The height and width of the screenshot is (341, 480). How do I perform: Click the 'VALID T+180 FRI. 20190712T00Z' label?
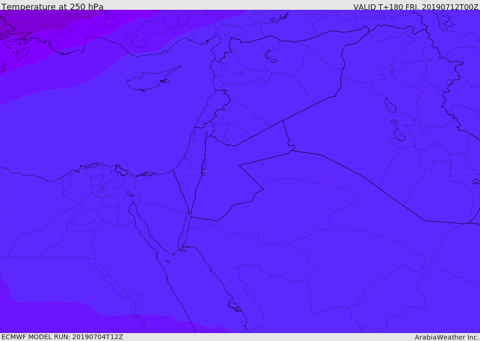(x=416, y=7)
